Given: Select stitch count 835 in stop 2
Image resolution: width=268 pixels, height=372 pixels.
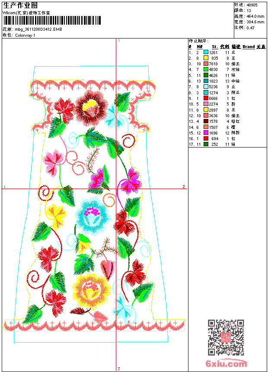Looking at the screenshot, I should tap(215, 58).
